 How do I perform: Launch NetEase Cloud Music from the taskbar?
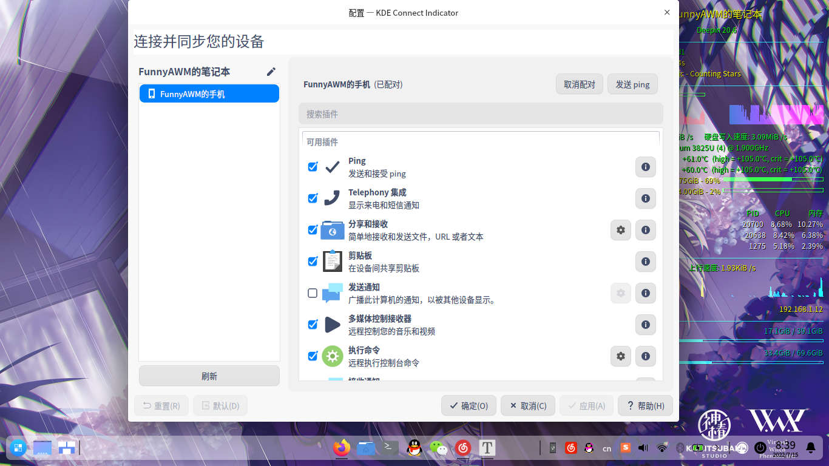pos(463,448)
